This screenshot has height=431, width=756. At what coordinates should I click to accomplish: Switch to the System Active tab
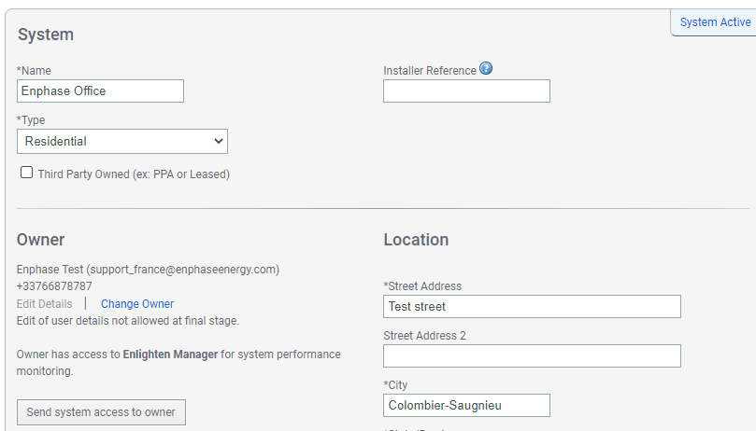(x=714, y=22)
